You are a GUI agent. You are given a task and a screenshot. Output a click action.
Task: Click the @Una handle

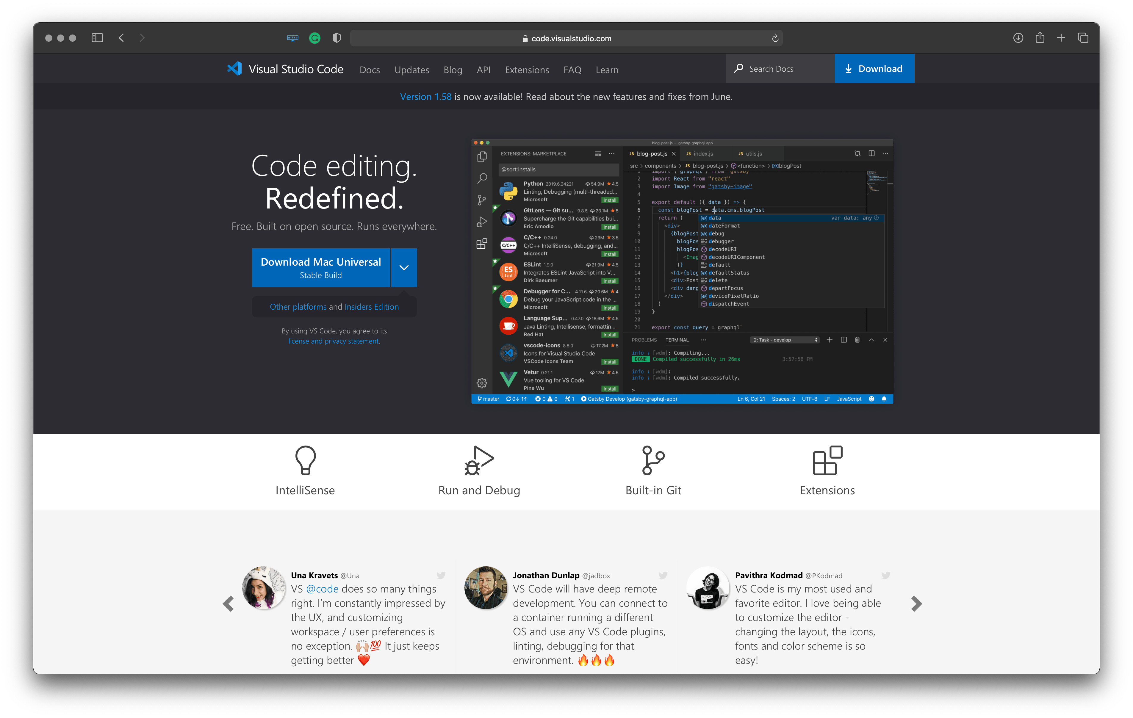click(350, 576)
